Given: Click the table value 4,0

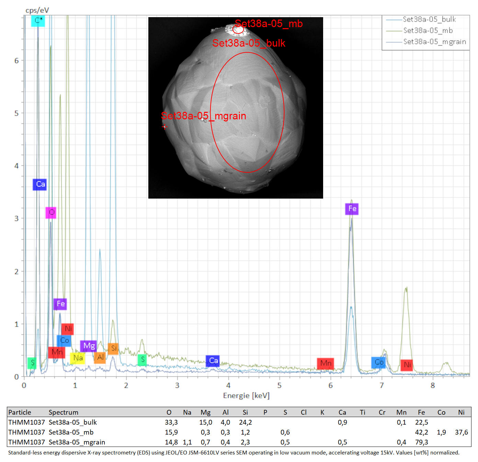Looking at the screenshot, I should (x=225, y=423).
